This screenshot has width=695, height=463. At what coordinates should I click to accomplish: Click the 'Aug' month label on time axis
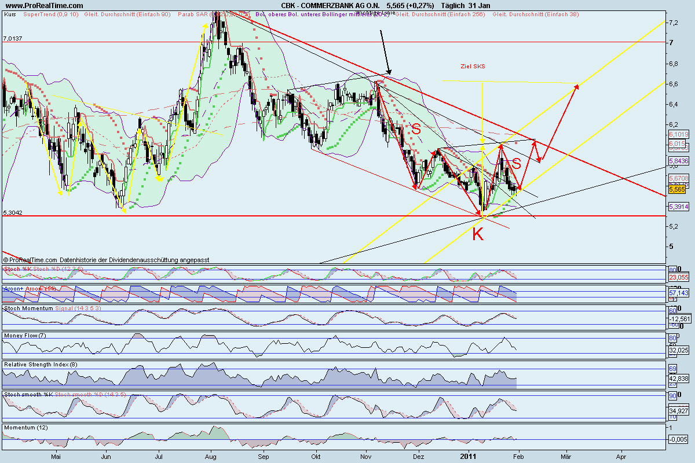point(211,456)
